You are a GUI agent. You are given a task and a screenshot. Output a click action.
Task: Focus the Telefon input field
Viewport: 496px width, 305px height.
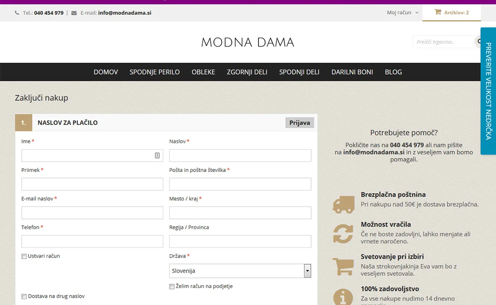(x=92, y=241)
